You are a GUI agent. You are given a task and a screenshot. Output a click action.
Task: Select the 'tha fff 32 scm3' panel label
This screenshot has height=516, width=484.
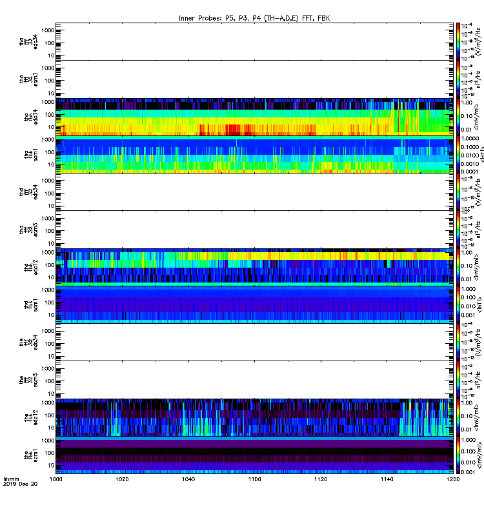[x=28, y=79]
